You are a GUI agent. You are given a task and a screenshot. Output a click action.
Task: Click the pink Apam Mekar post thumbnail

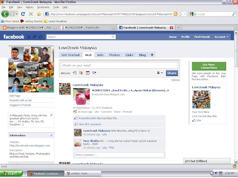[81, 96]
